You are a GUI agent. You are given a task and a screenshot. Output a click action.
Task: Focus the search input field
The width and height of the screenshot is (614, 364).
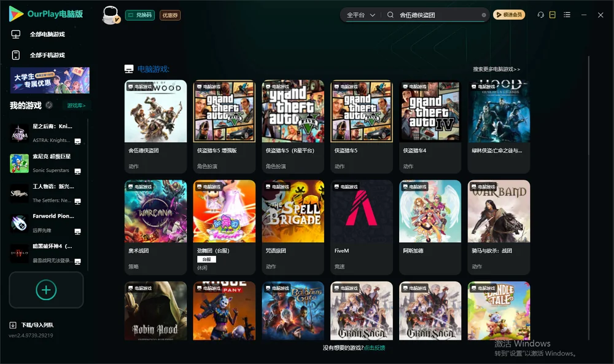[438, 15]
